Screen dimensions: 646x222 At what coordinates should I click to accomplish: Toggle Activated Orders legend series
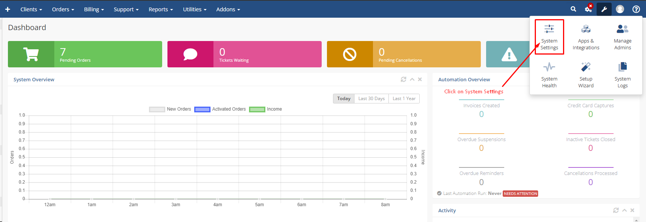220,109
